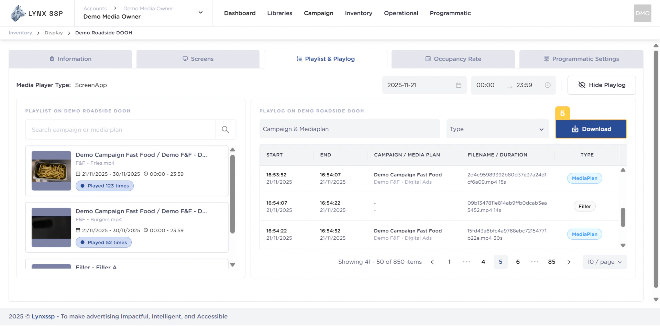Screen dimensions: 660x326
Task: Go to Inventory breadcrumb link
Action: 20,33
